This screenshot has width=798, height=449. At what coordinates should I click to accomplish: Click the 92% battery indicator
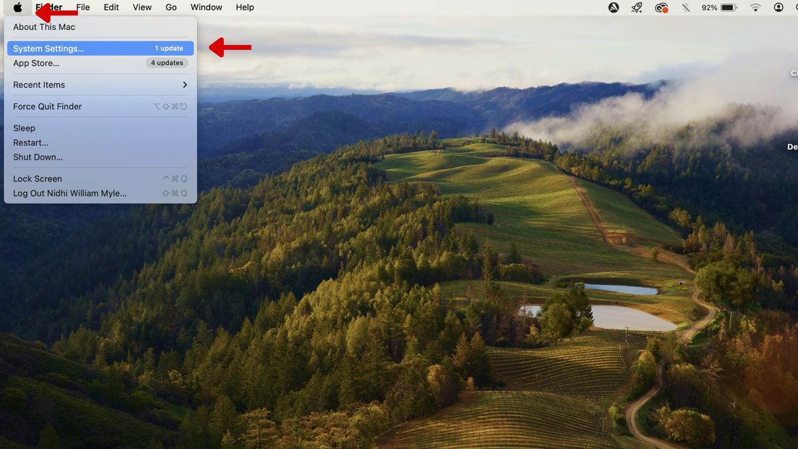718,7
